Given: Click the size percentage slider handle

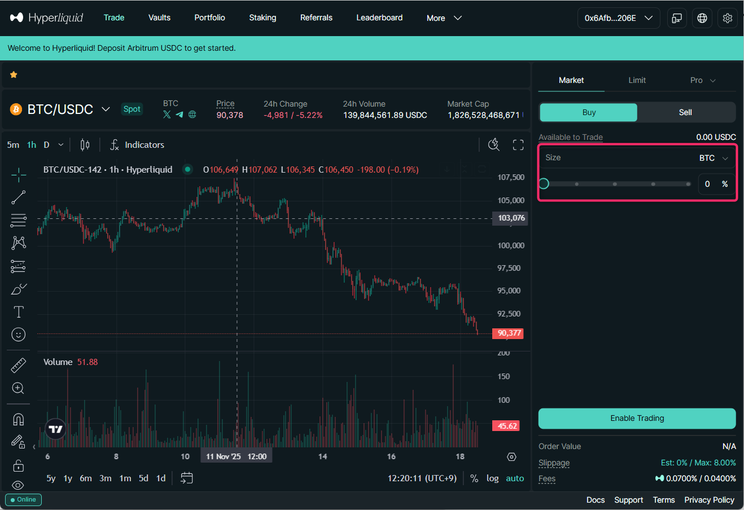Looking at the screenshot, I should (544, 184).
